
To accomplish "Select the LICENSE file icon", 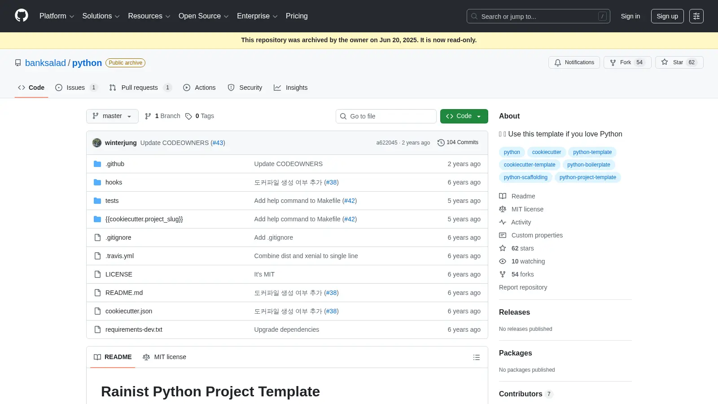I will [x=97, y=274].
